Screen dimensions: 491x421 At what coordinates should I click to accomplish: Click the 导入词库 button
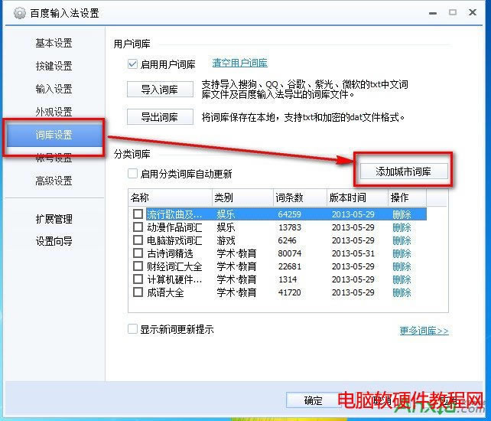point(159,90)
